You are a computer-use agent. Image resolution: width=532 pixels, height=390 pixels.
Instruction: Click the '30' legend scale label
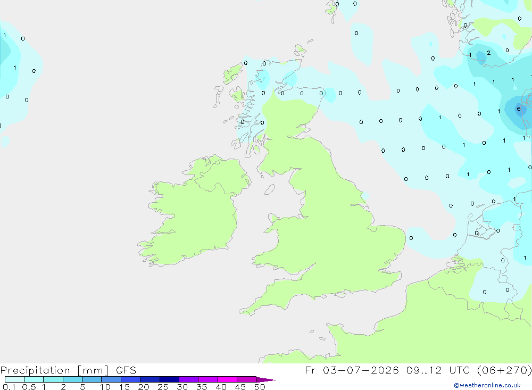tap(182, 387)
